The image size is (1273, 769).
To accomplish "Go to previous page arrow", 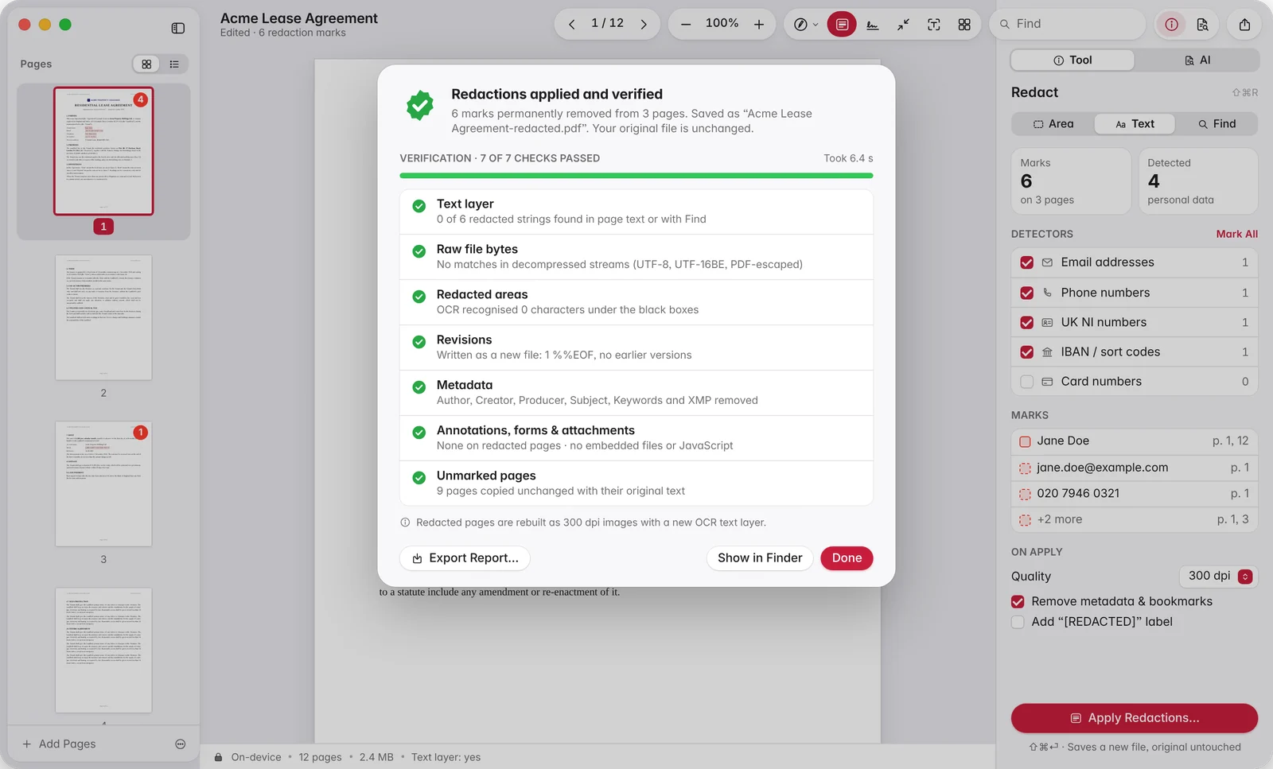I will coord(571,25).
